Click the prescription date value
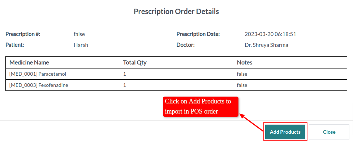This screenshot has height=142, width=353. tap(270, 34)
